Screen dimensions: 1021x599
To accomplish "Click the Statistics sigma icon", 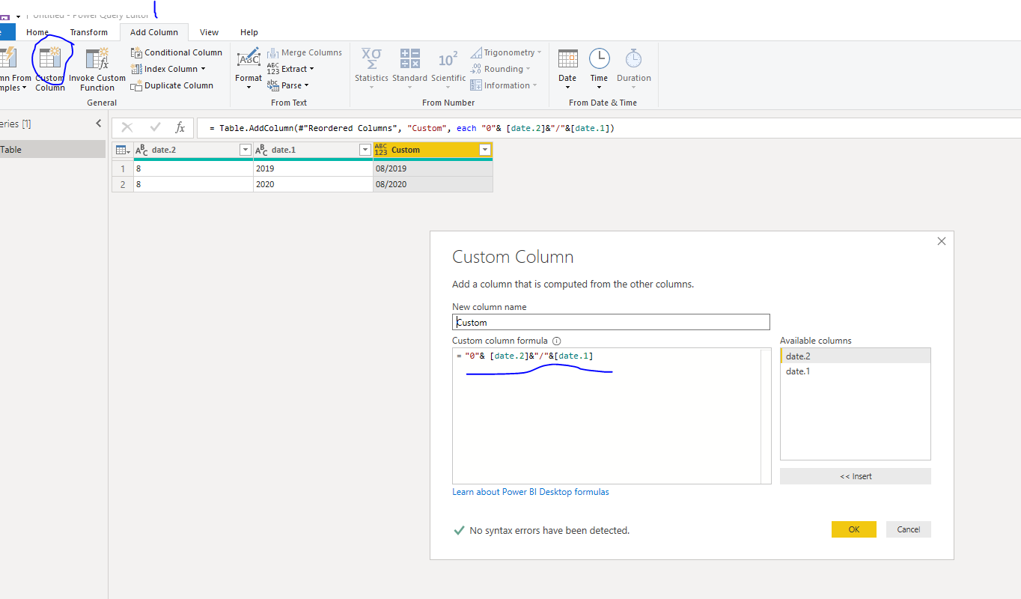I will 371,58.
